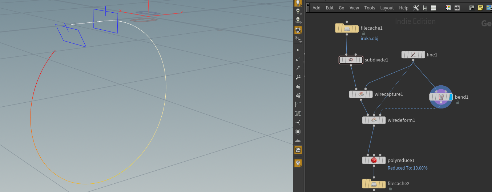Image resolution: width=492 pixels, height=192 pixels.
Task: Toggle display points dot icon
Action: click(298, 50)
